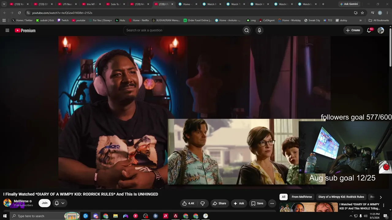Open the three-dot menu of recommended video
The image size is (392, 220).
383,206
